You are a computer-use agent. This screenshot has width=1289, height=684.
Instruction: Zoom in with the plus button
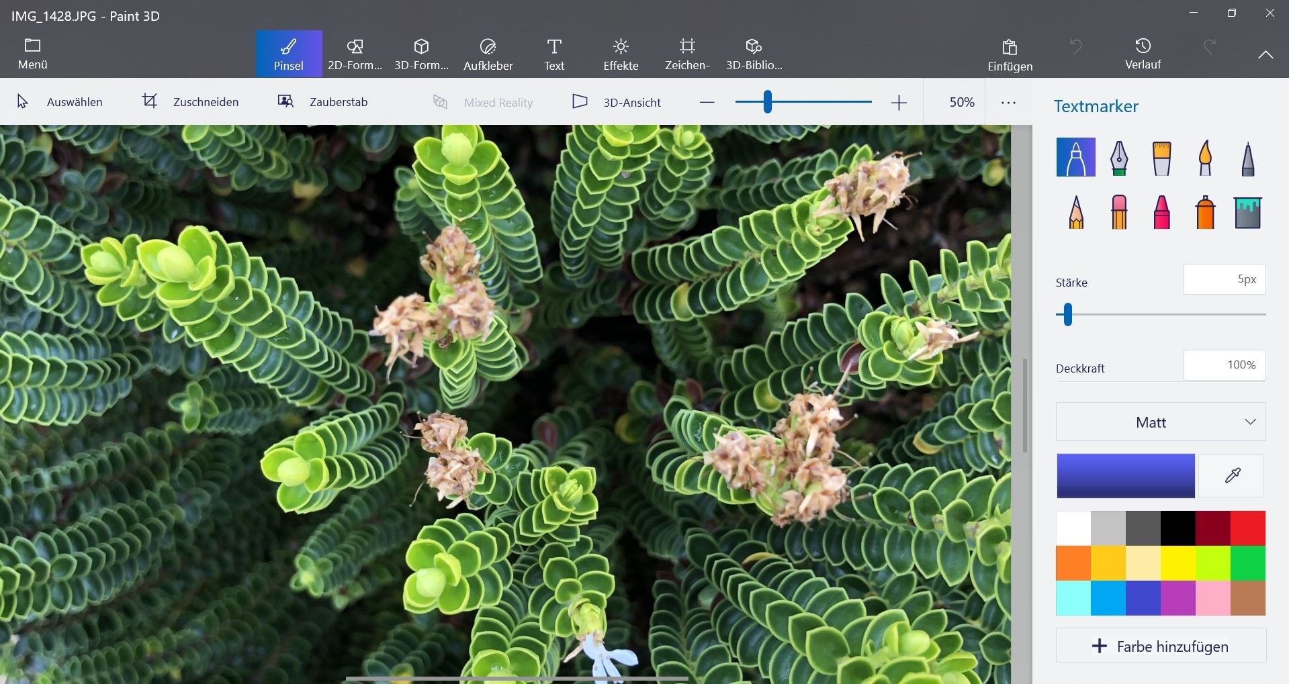[899, 103]
